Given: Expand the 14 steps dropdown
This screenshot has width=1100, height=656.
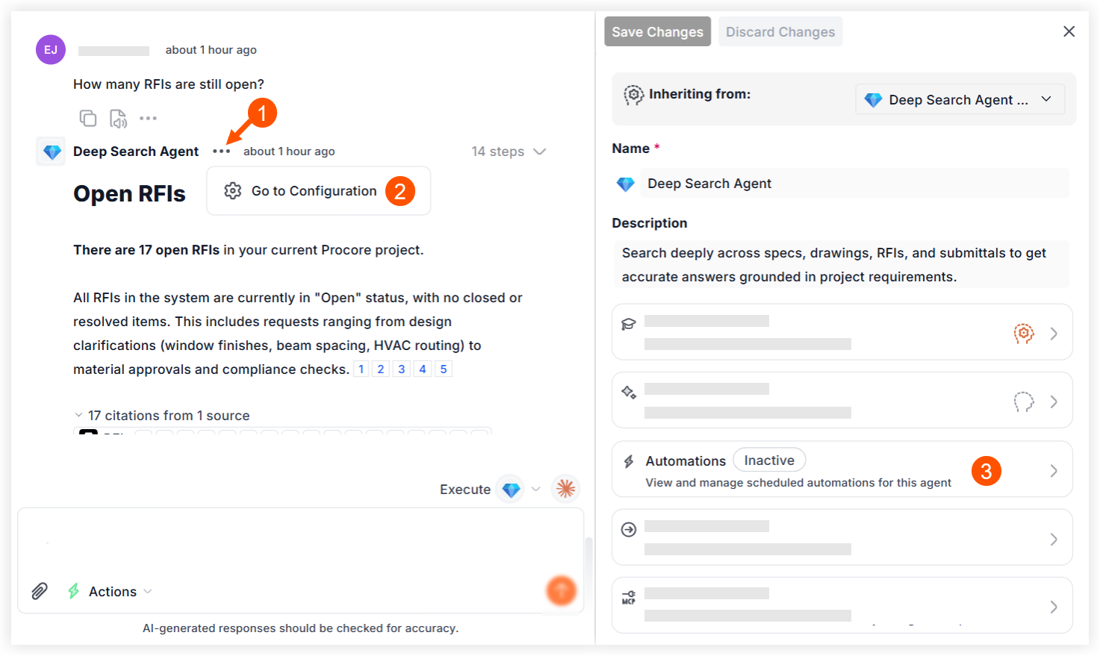Looking at the screenshot, I should (x=509, y=151).
